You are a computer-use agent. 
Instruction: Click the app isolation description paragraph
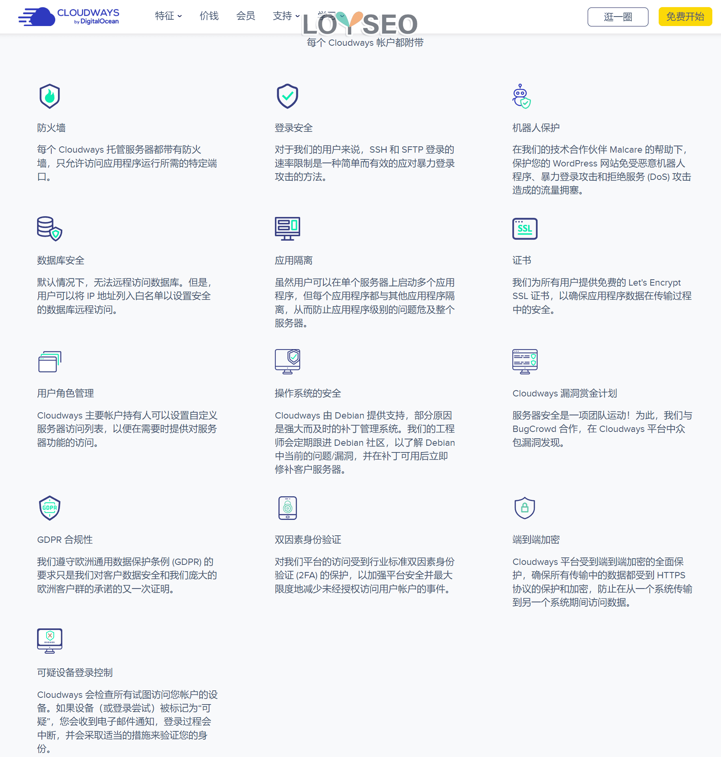tap(364, 303)
